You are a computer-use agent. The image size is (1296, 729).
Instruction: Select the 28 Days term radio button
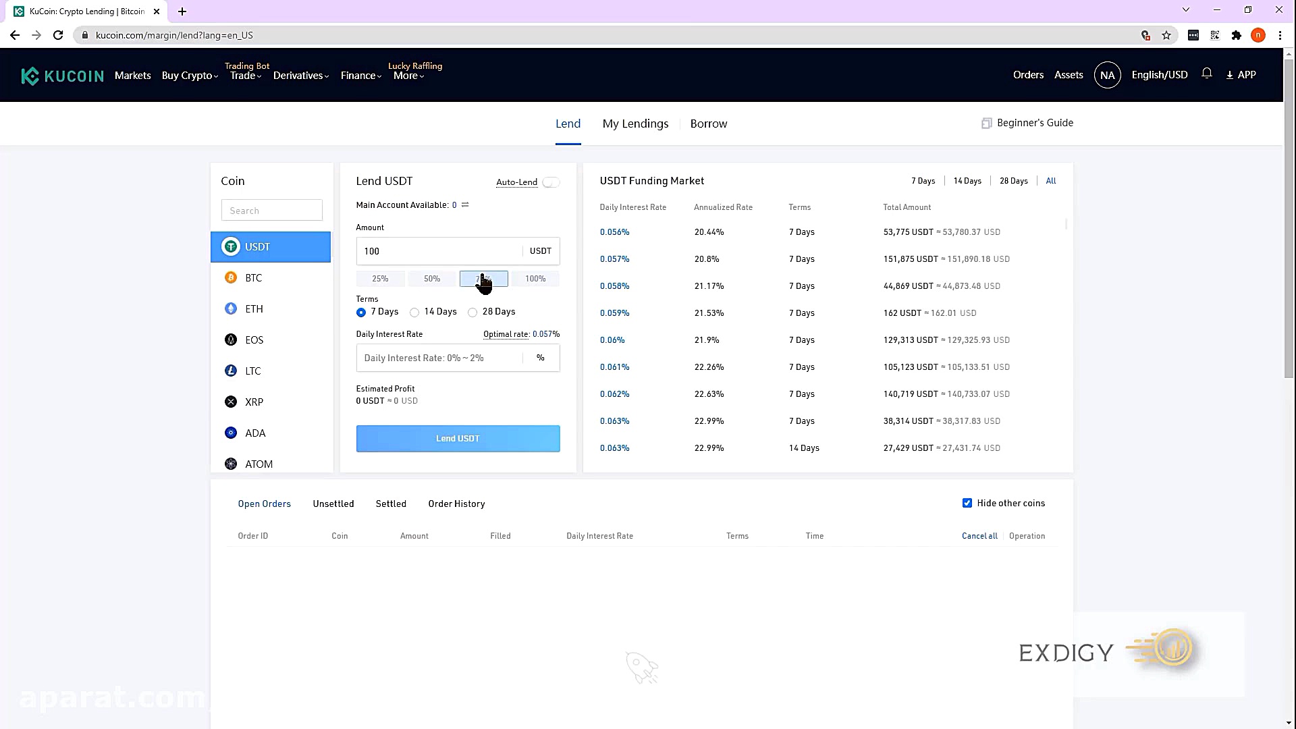[473, 312]
